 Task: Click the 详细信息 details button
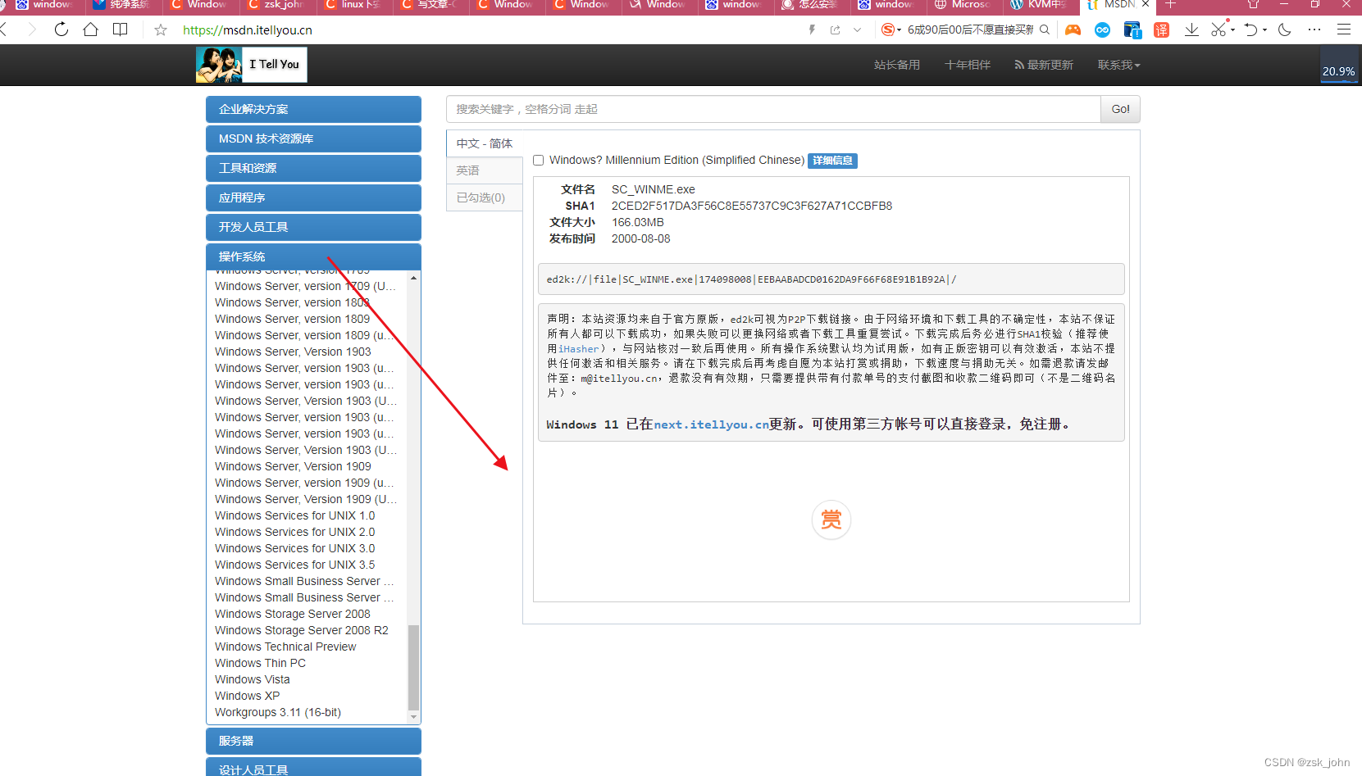point(832,161)
